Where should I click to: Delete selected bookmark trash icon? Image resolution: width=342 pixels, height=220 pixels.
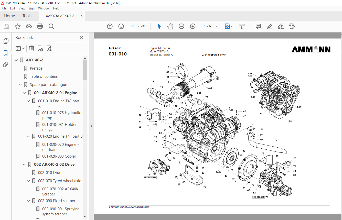click(31, 48)
